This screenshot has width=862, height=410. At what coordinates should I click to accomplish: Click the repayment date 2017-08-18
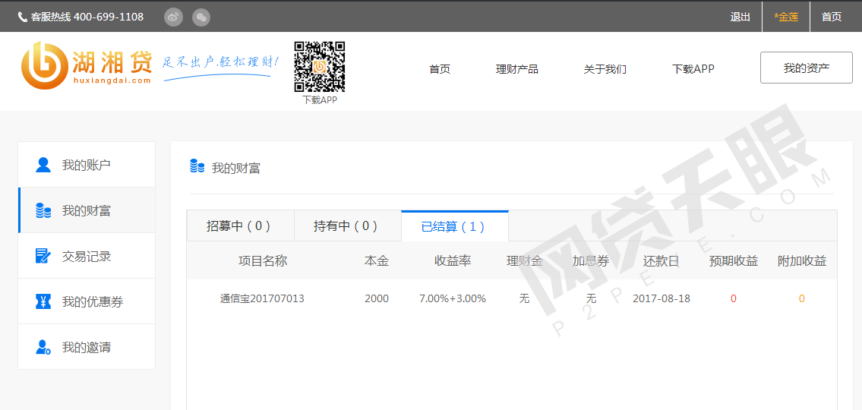point(661,299)
